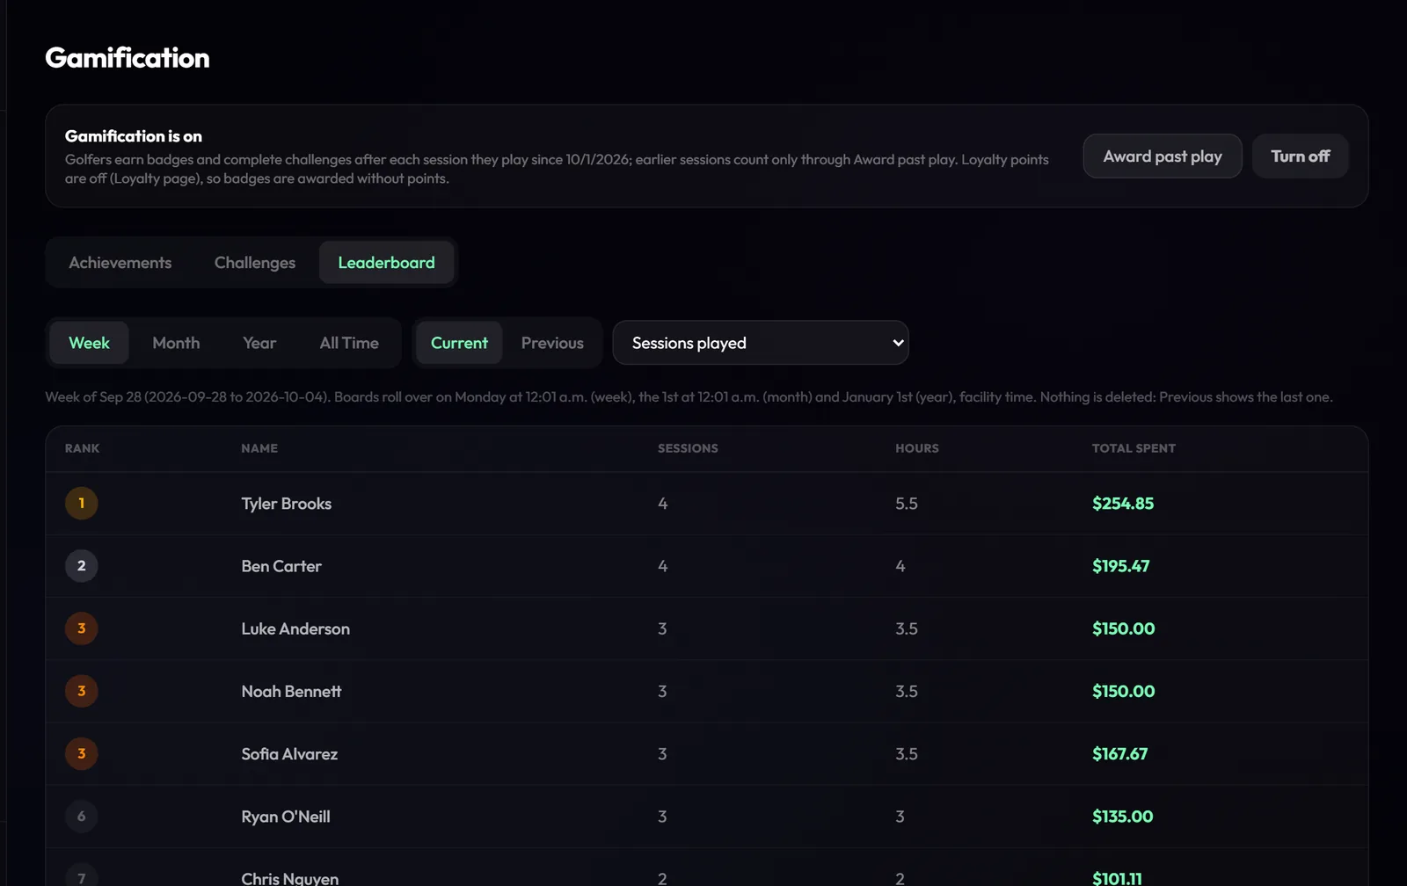Click Ben Carter's hours value

tap(900, 566)
